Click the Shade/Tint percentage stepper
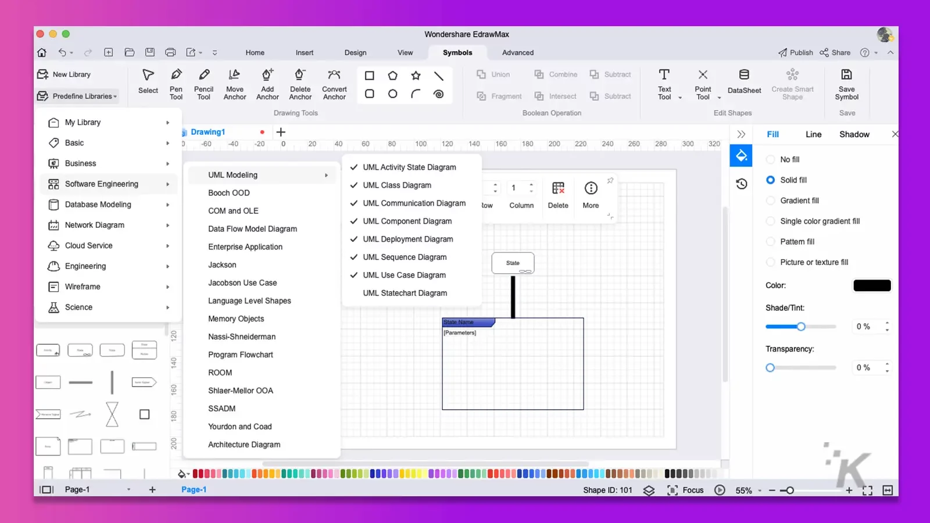 click(887, 327)
